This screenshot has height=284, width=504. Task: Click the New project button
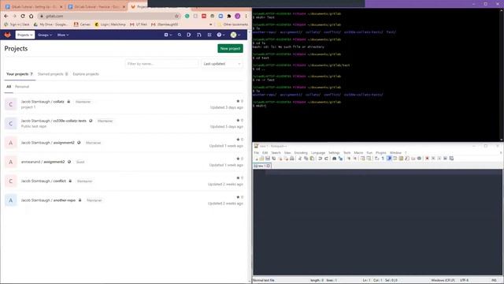(230, 48)
